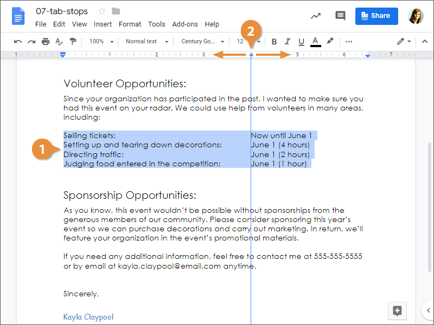Click 'June 1 (4 hours)' text
This screenshot has width=434, height=325.
tap(280, 145)
